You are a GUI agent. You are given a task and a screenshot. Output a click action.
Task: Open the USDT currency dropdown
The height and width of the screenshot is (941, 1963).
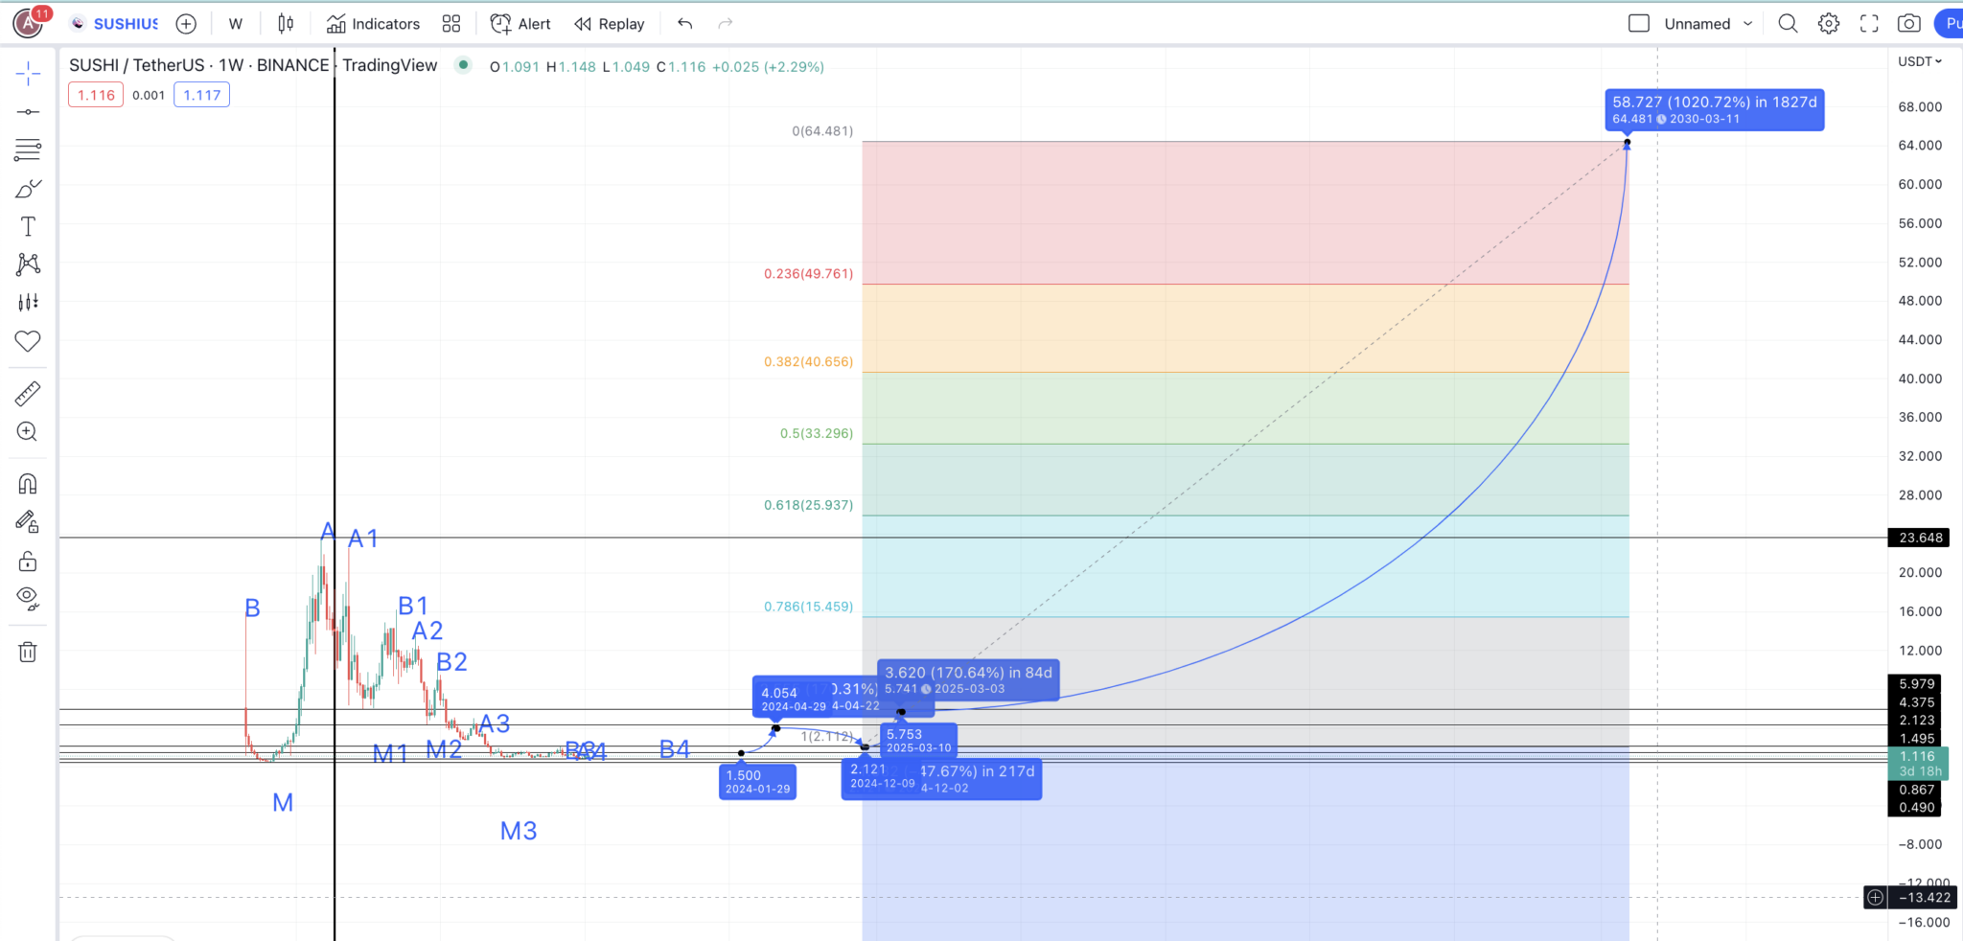coord(1920,61)
